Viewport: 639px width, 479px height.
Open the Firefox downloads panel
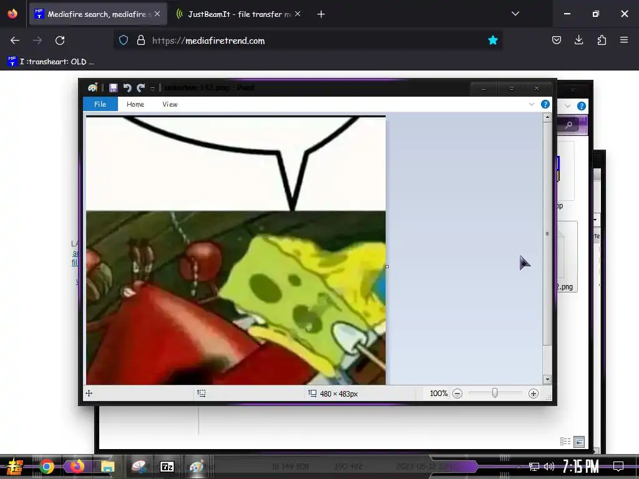(578, 40)
